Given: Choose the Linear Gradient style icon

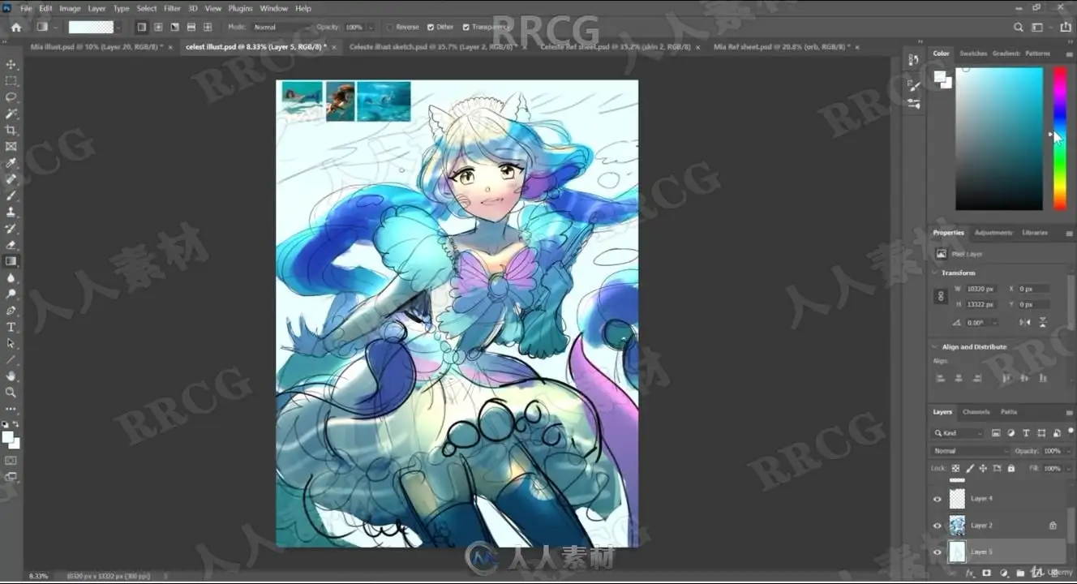Looking at the screenshot, I should coord(141,27).
